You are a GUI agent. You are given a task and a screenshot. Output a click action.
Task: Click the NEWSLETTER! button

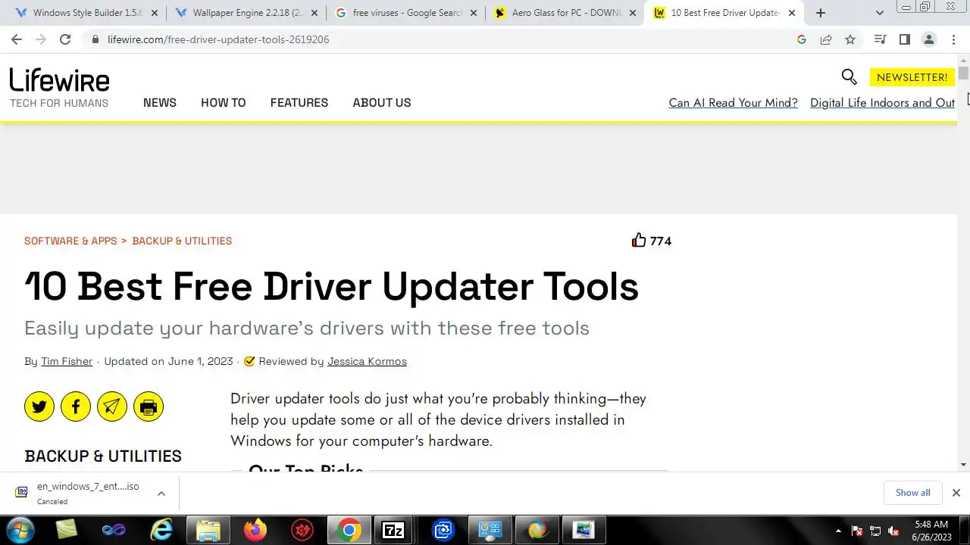912,77
